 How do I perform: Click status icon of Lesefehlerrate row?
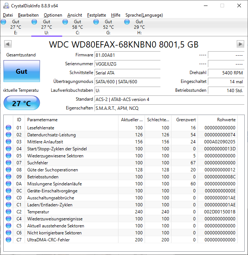point(8,128)
